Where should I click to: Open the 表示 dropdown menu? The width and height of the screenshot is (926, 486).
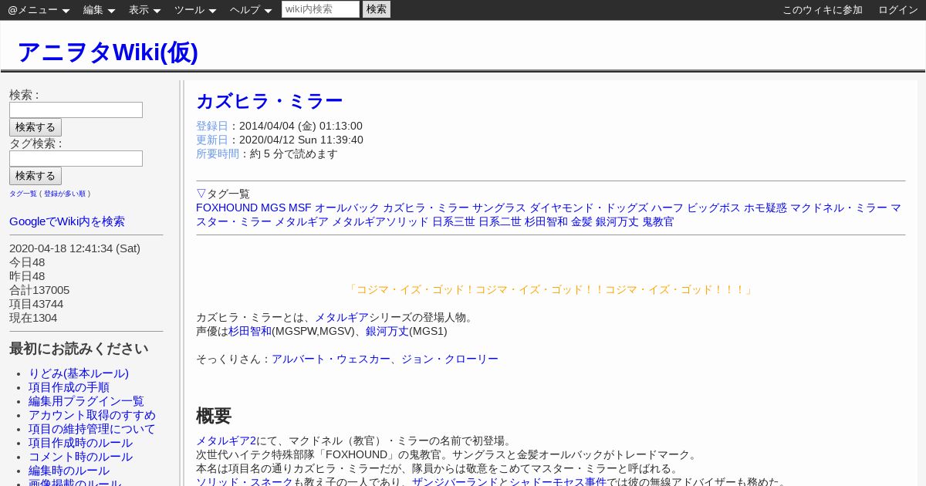[144, 10]
